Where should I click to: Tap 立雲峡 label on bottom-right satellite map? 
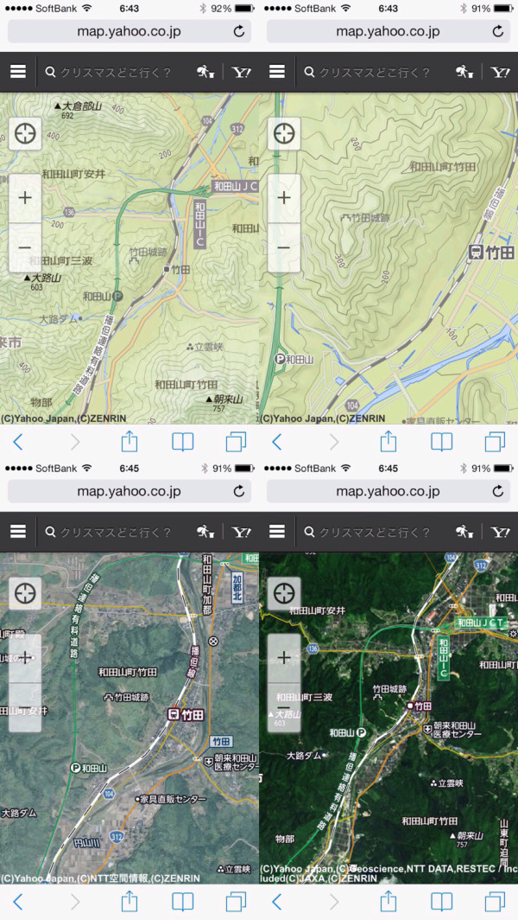[x=447, y=783]
